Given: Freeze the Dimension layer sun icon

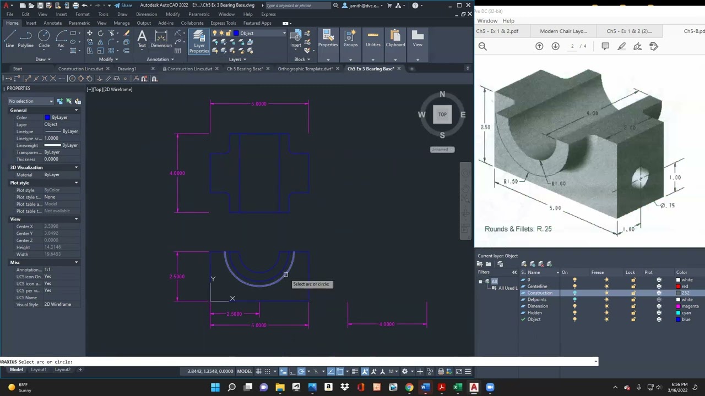Looking at the screenshot, I should click(606, 306).
